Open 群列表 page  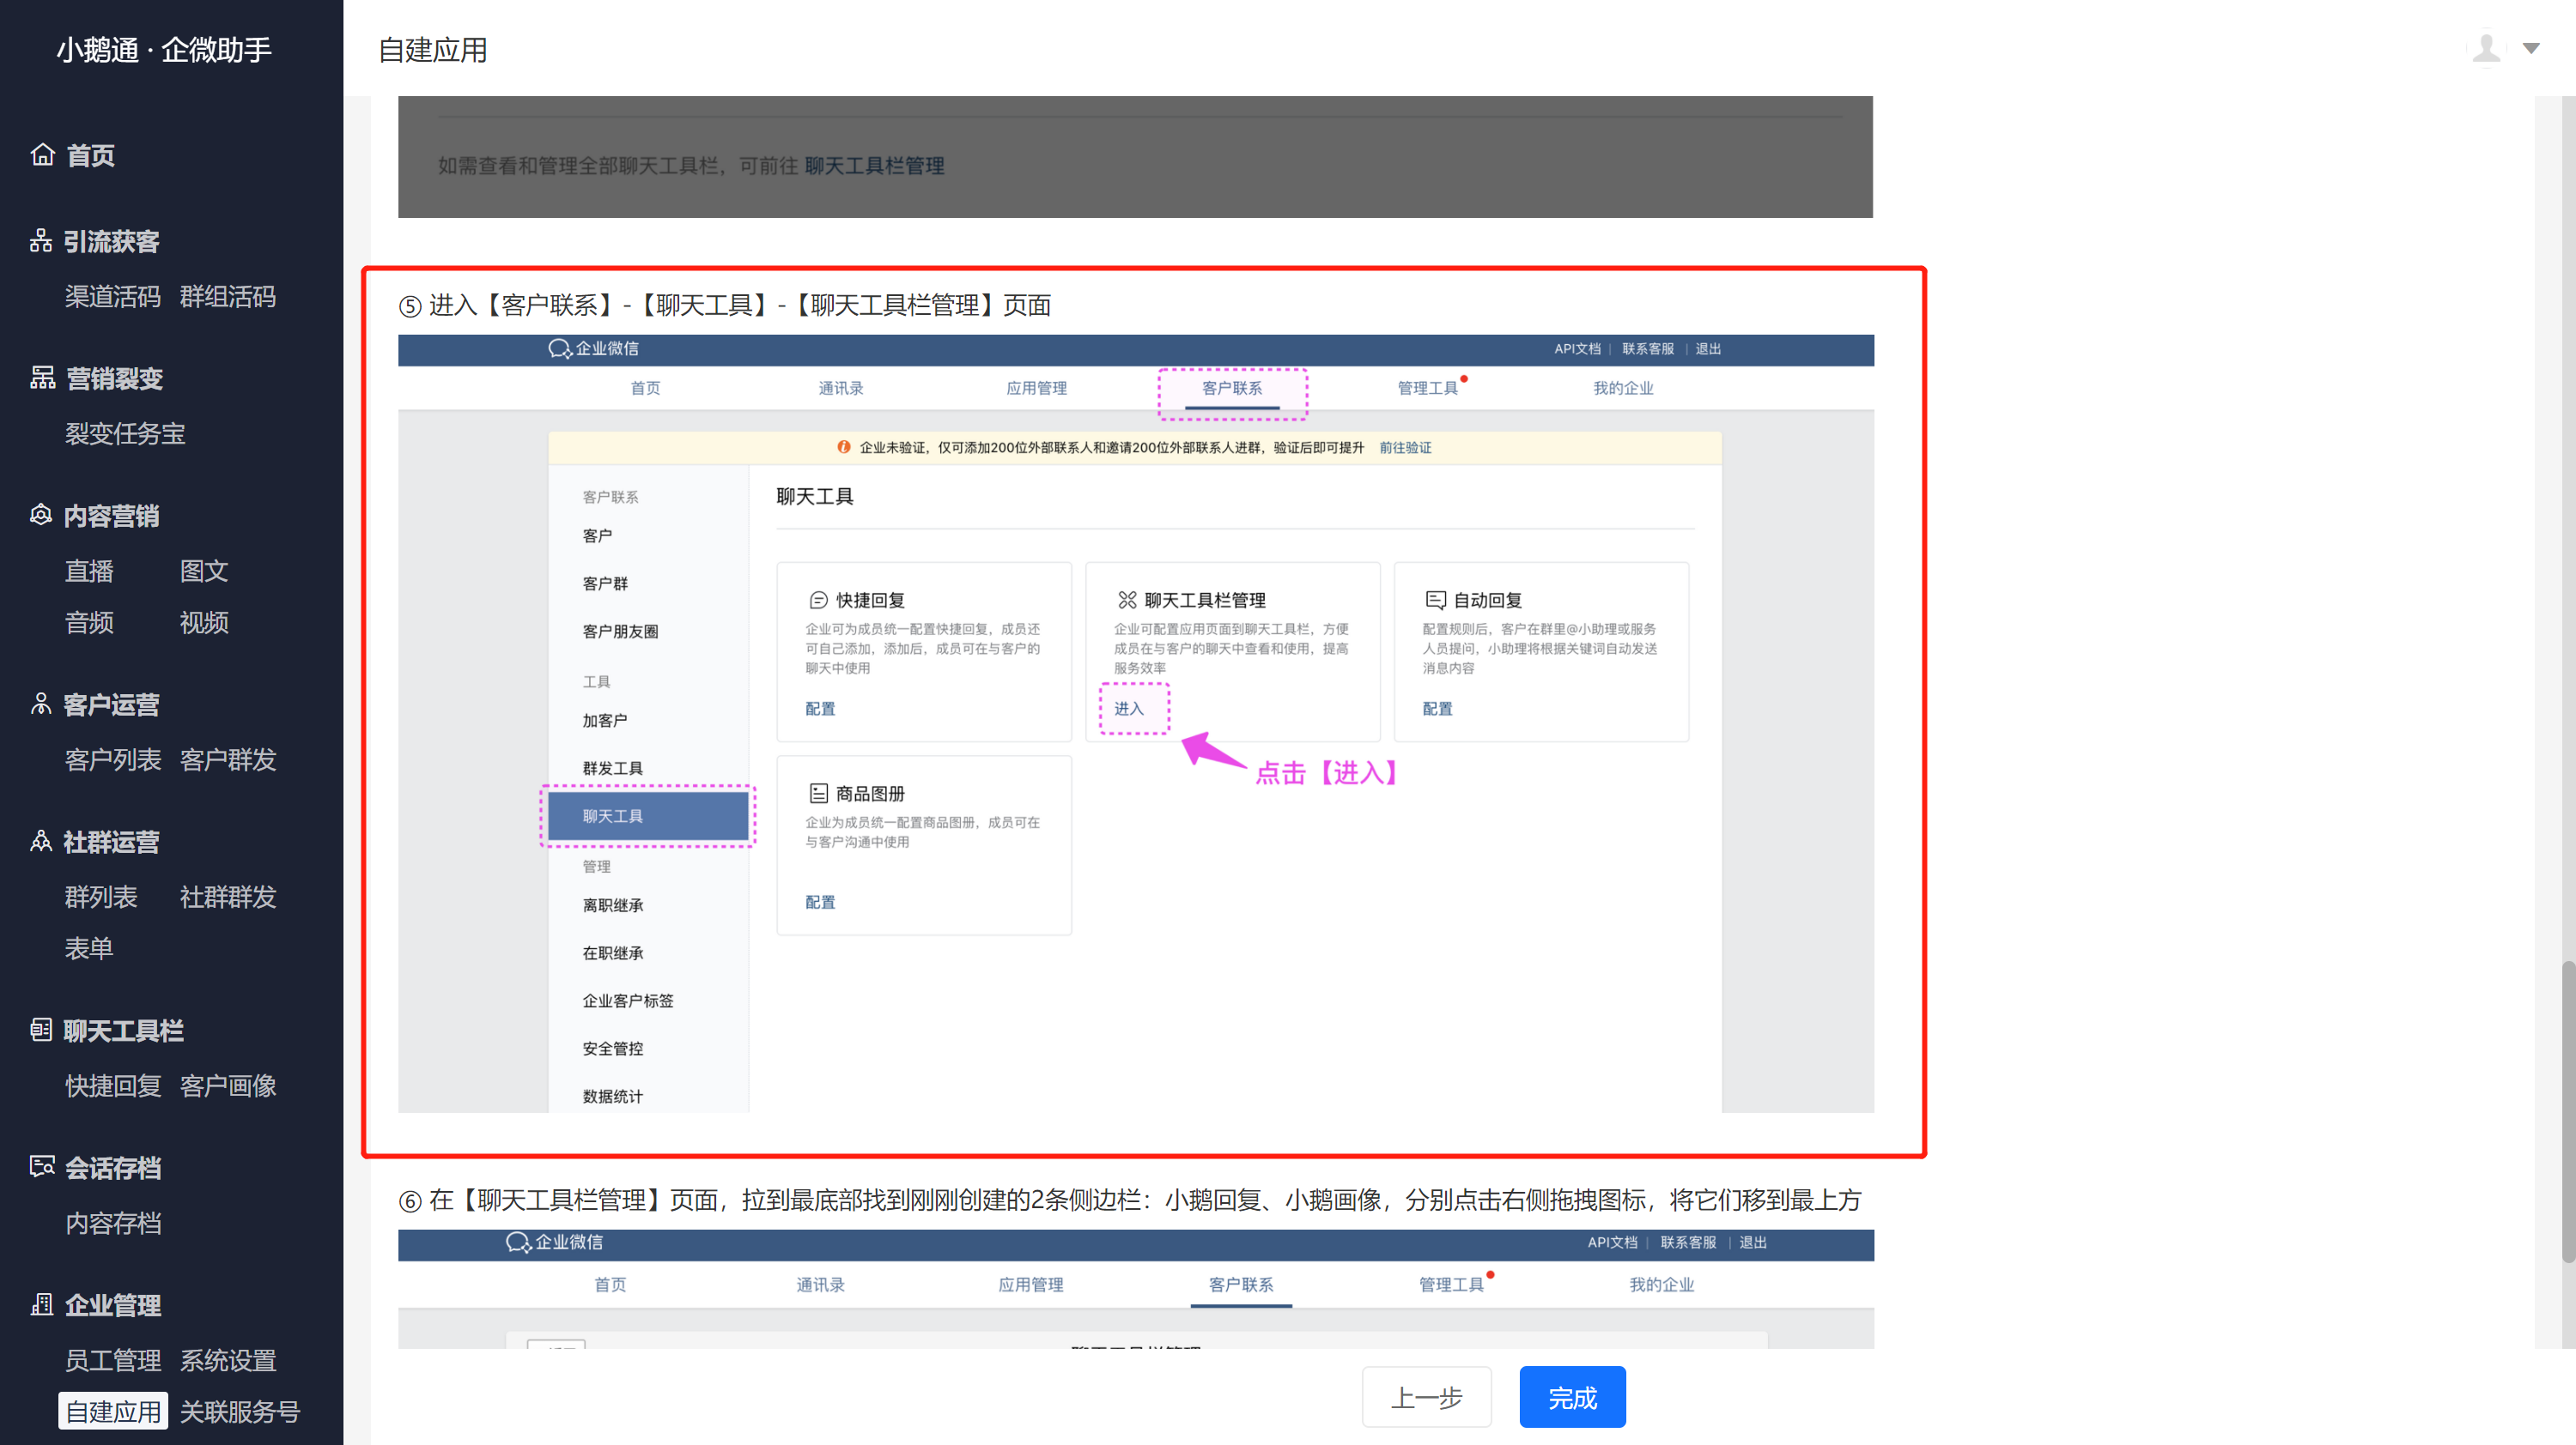click(100, 897)
